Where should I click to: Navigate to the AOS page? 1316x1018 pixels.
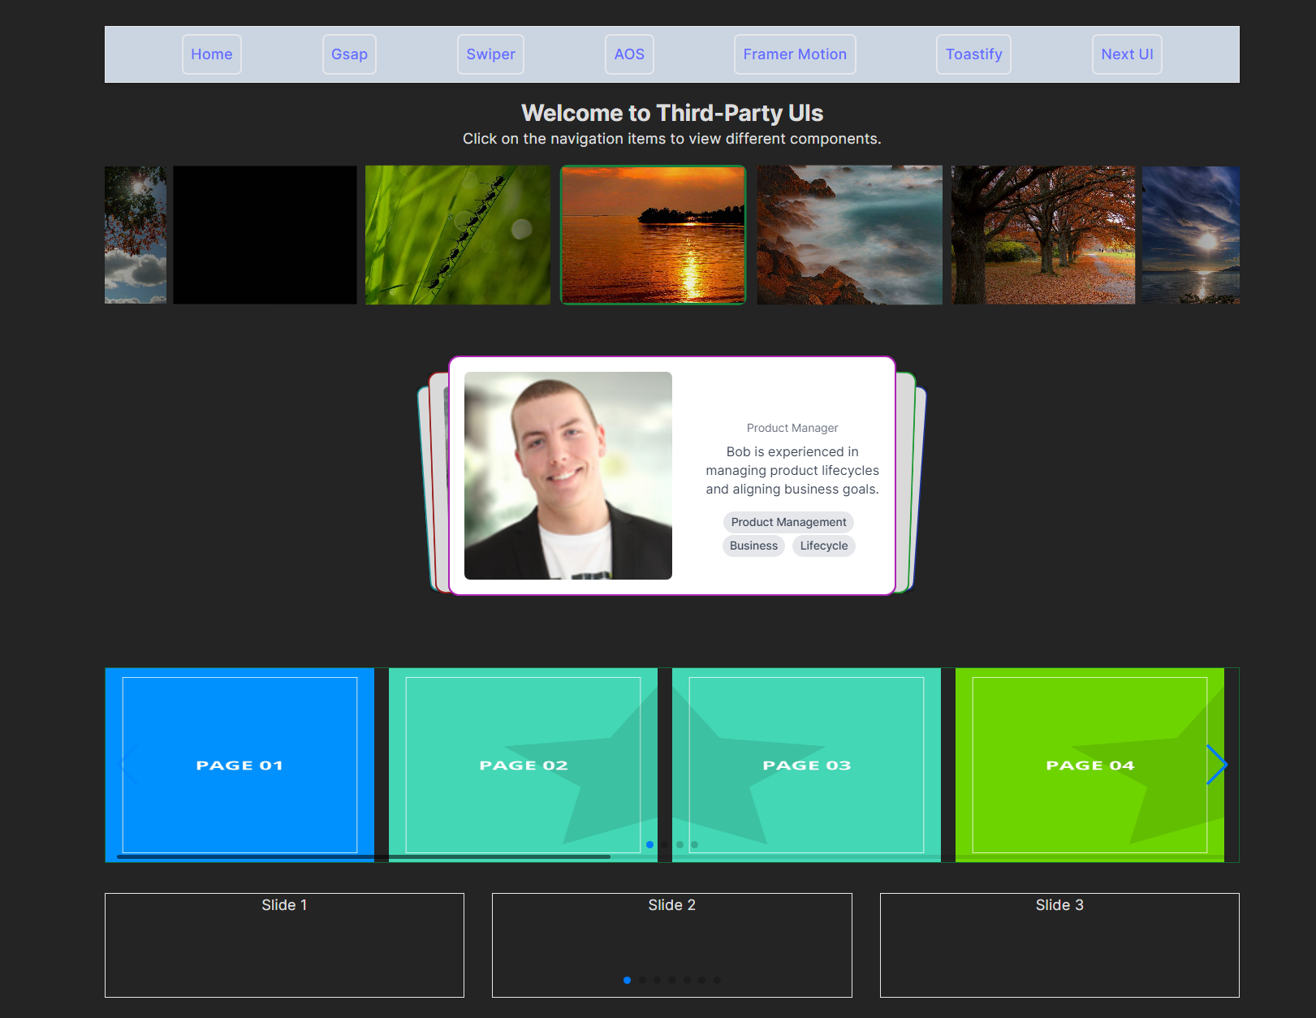click(x=629, y=54)
